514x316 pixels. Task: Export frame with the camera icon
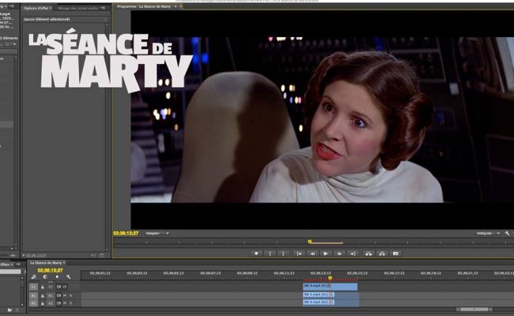[395, 254]
